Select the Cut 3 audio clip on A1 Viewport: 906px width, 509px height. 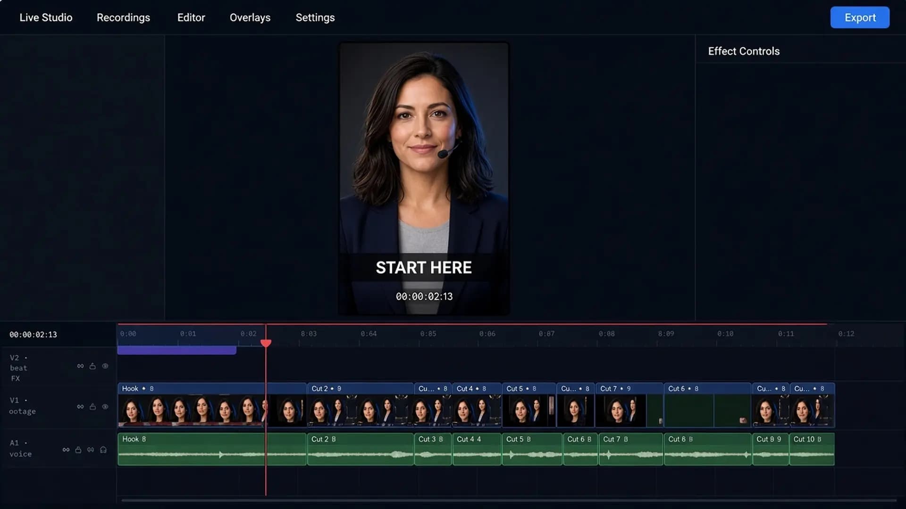click(x=433, y=449)
